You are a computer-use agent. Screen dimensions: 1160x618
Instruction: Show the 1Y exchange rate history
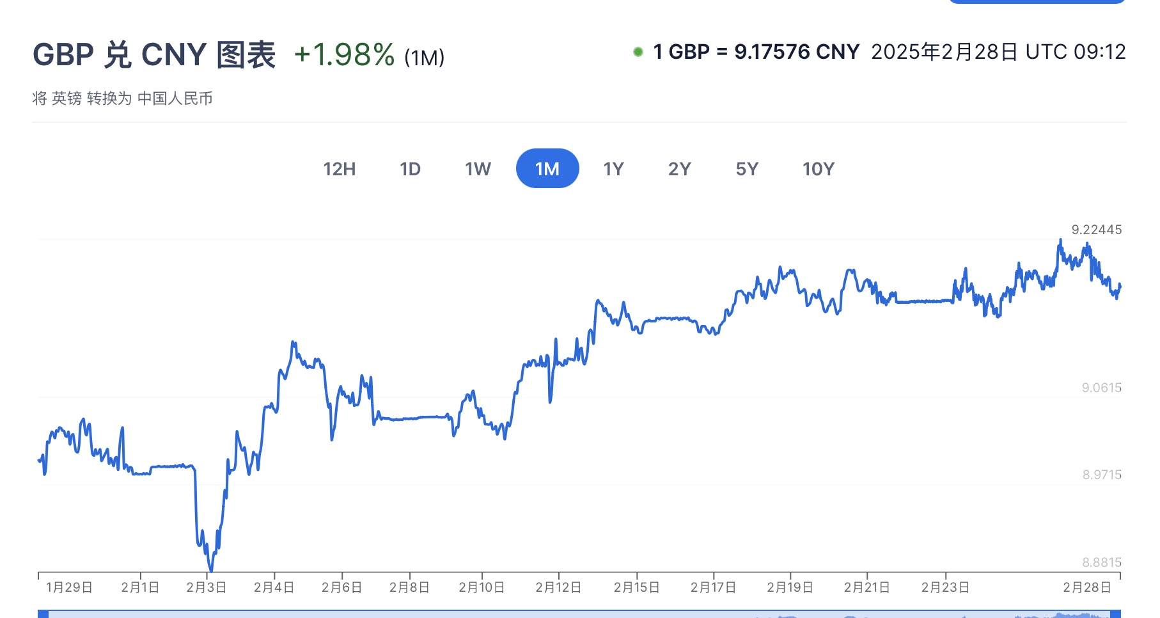coord(613,169)
